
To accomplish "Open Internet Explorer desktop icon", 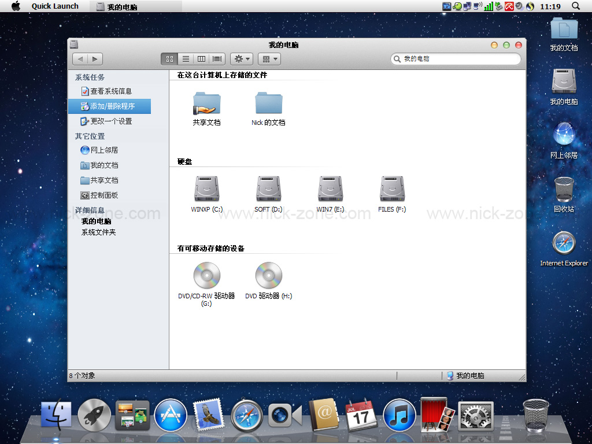I will point(564,249).
